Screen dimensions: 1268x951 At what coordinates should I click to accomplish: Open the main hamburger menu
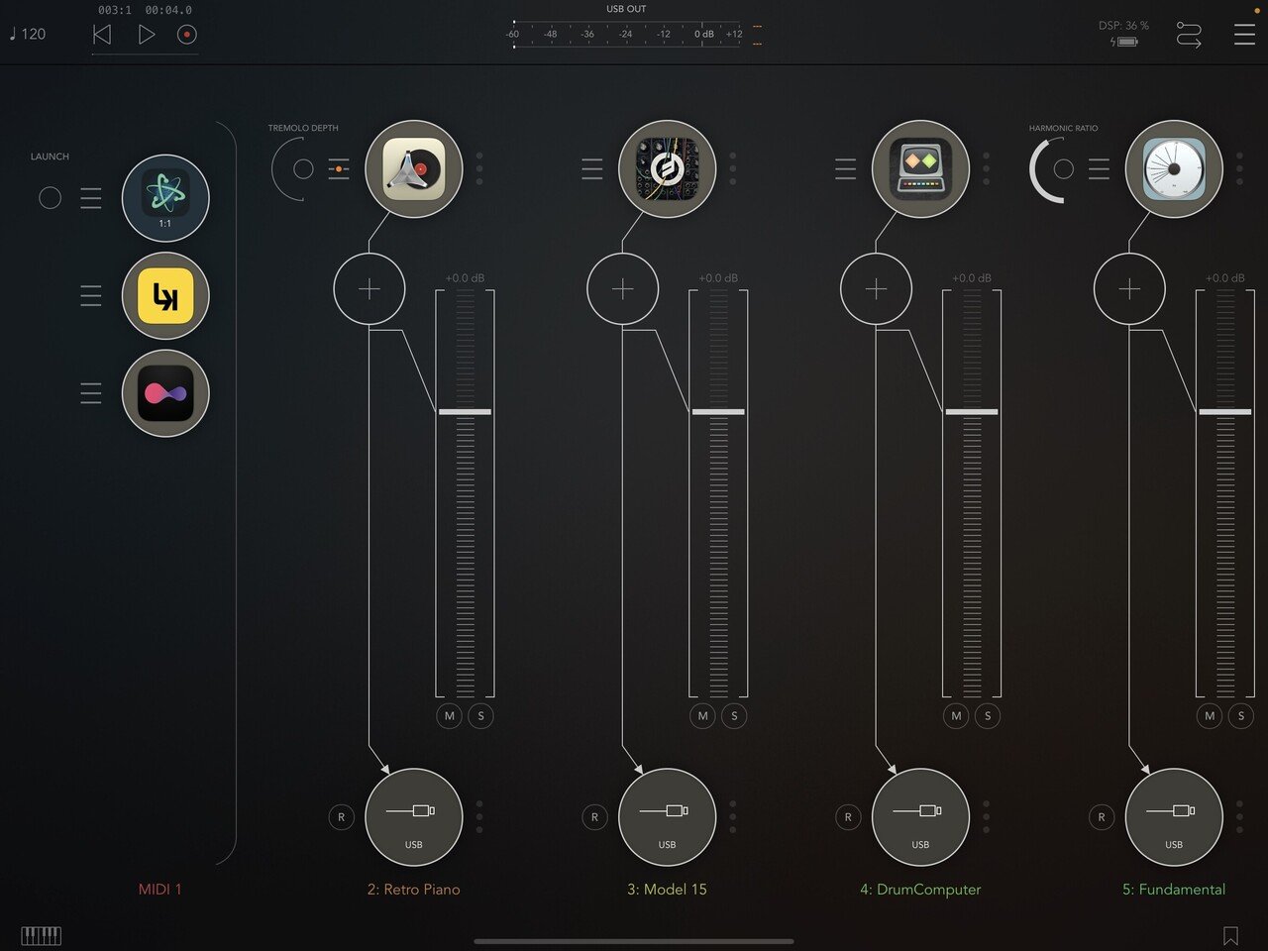pos(1244,34)
